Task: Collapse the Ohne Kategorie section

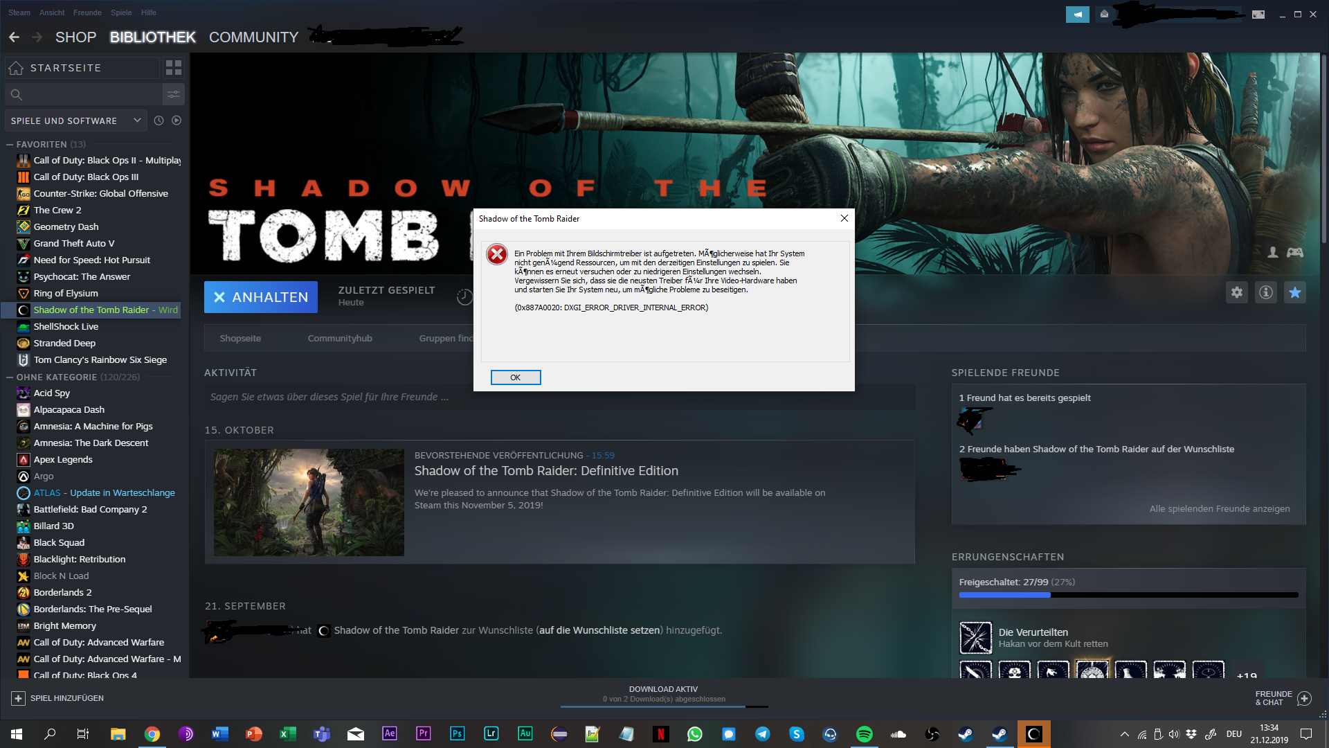Action: point(10,377)
